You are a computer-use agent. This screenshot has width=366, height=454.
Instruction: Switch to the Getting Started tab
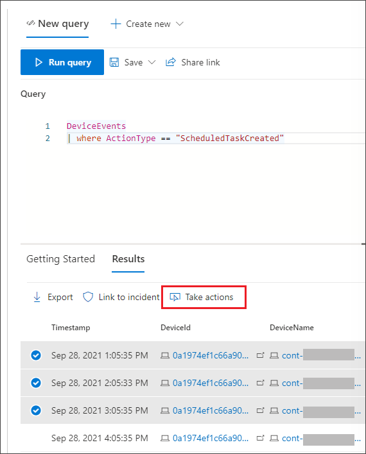point(60,259)
